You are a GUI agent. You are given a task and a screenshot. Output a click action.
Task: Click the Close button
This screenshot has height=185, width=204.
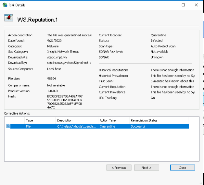pos(183,167)
